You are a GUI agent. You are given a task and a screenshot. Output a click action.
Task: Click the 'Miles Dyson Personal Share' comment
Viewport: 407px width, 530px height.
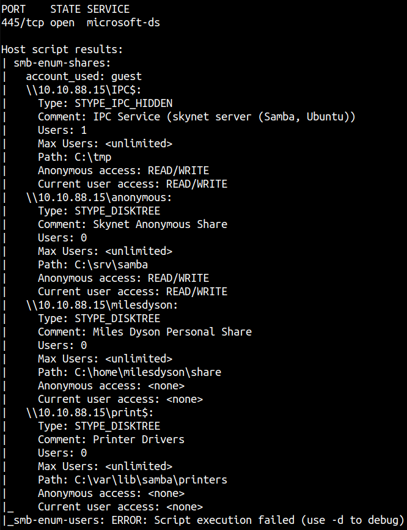172,332
